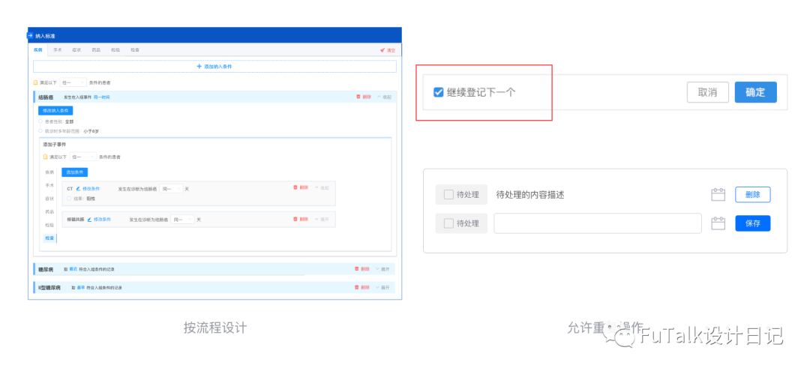The height and width of the screenshot is (371, 810).
Task: Click the arrow icon beside 纳入标准 header
Action: click(30, 36)
